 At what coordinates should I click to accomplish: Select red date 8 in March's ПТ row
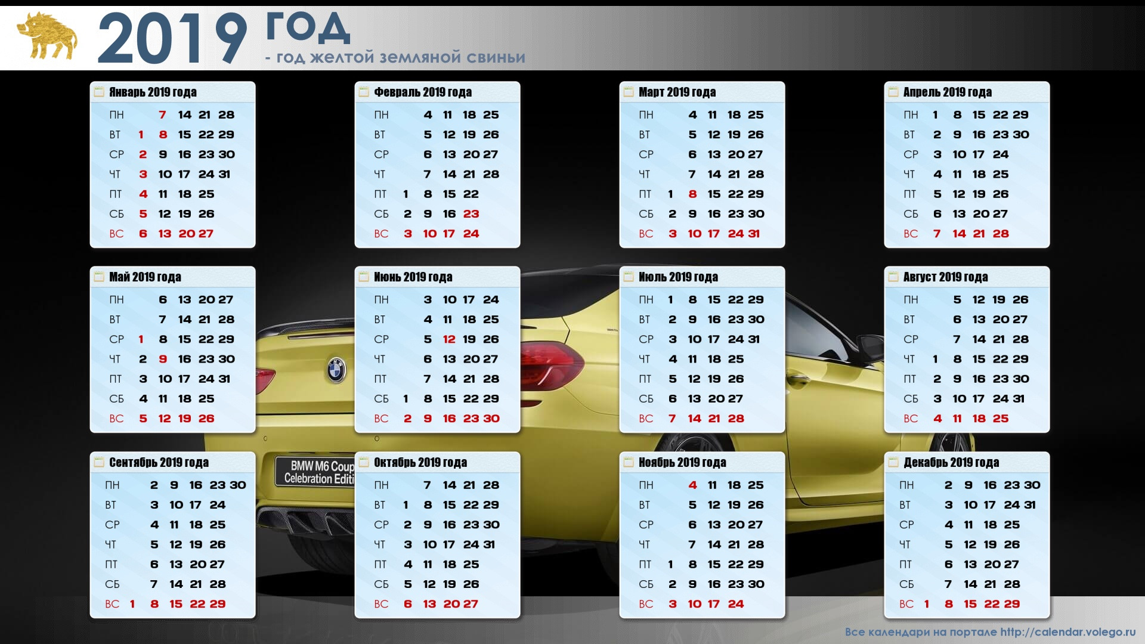[x=692, y=194]
